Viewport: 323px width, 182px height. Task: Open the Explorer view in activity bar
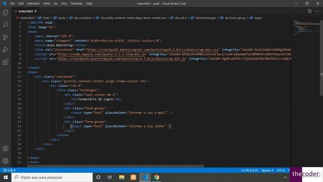click(x=6, y=13)
